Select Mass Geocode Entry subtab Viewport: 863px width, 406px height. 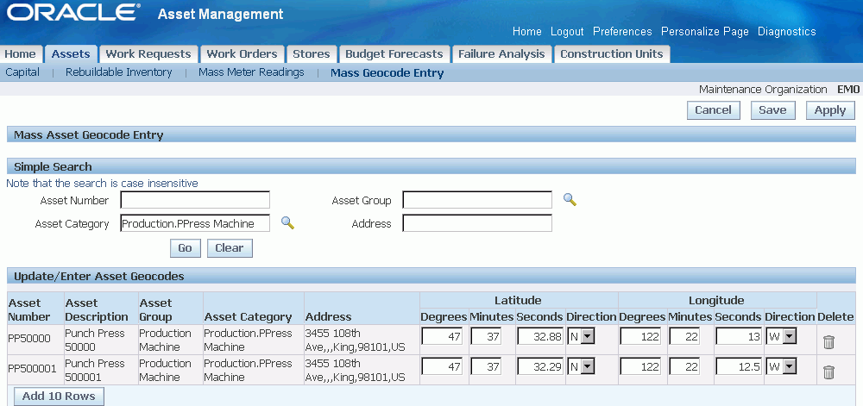387,72
